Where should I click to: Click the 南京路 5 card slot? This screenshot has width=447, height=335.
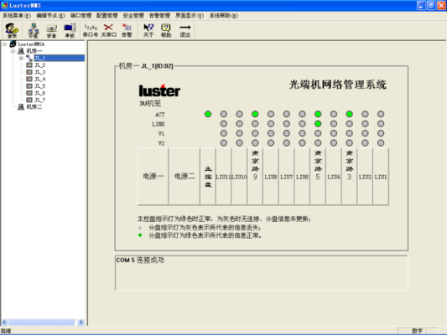pyautogui.click(x=318, y=176)
